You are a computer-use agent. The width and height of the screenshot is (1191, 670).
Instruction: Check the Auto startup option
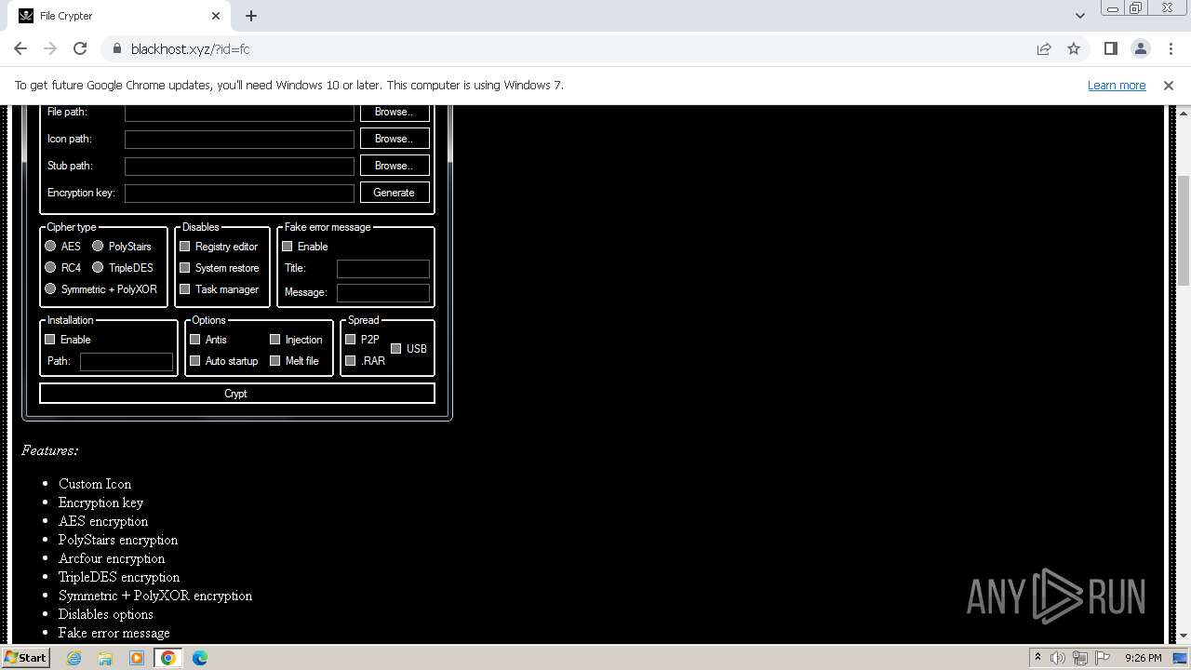[x=195, y=361]
